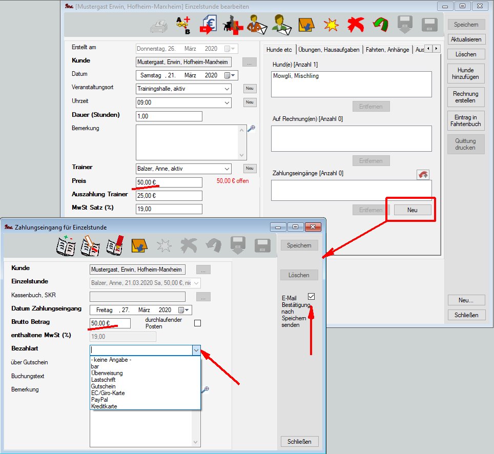The height and width of the screenshot is (454, 494).
Task: Select PayPal from the Bezahlart list
Action: click(x=99, y=400)
